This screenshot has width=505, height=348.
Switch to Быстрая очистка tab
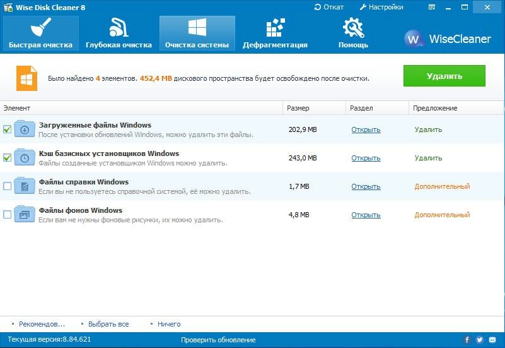(41, 33)
